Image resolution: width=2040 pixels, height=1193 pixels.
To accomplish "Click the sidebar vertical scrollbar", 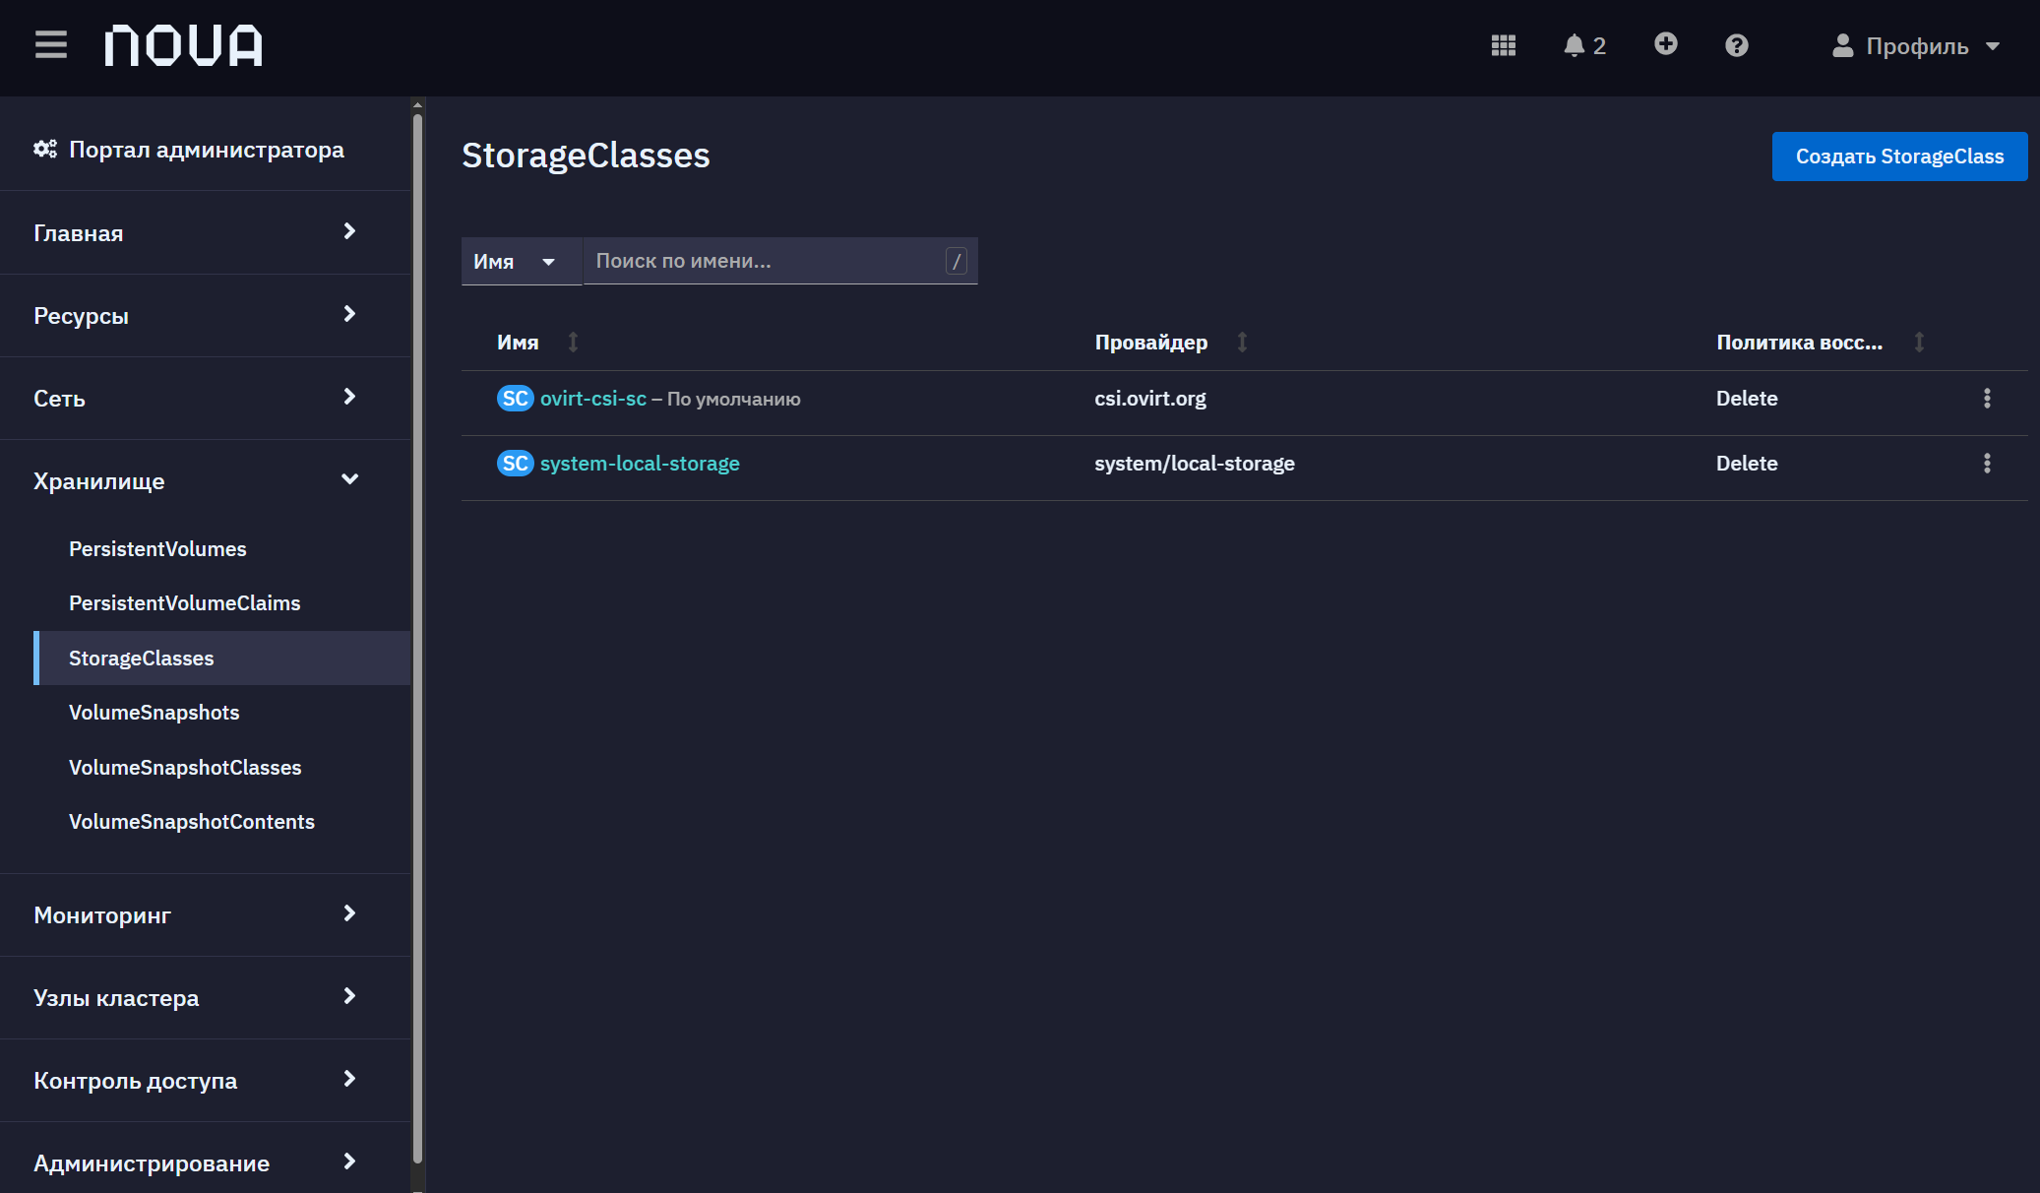I will [417, 638].
